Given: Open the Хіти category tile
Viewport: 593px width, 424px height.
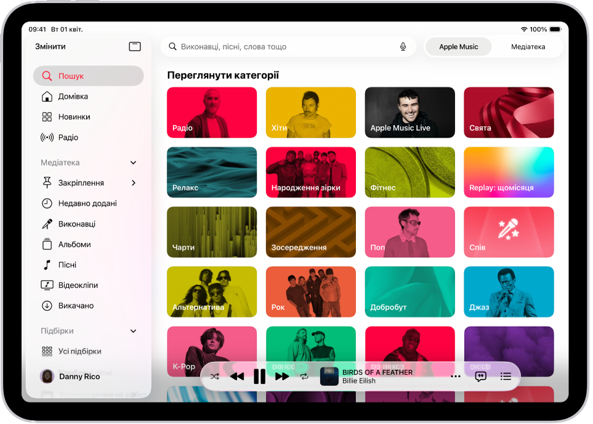Looking at the screenshot, I should point(311,113).
